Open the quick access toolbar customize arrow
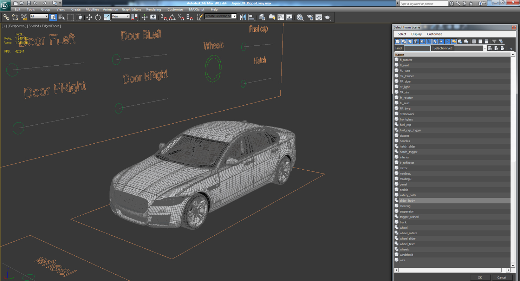 (60, 3)
